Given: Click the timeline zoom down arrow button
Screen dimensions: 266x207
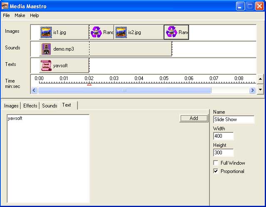Looking at the screenshot, I should [260, 89].
